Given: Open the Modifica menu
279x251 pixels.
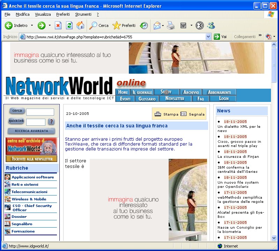Looking at the screenshot, I should 23,14.
